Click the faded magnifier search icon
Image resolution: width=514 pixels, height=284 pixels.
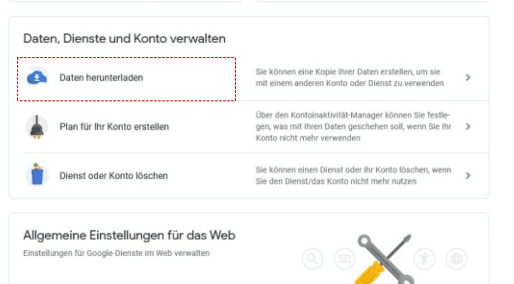click(312, 259)
